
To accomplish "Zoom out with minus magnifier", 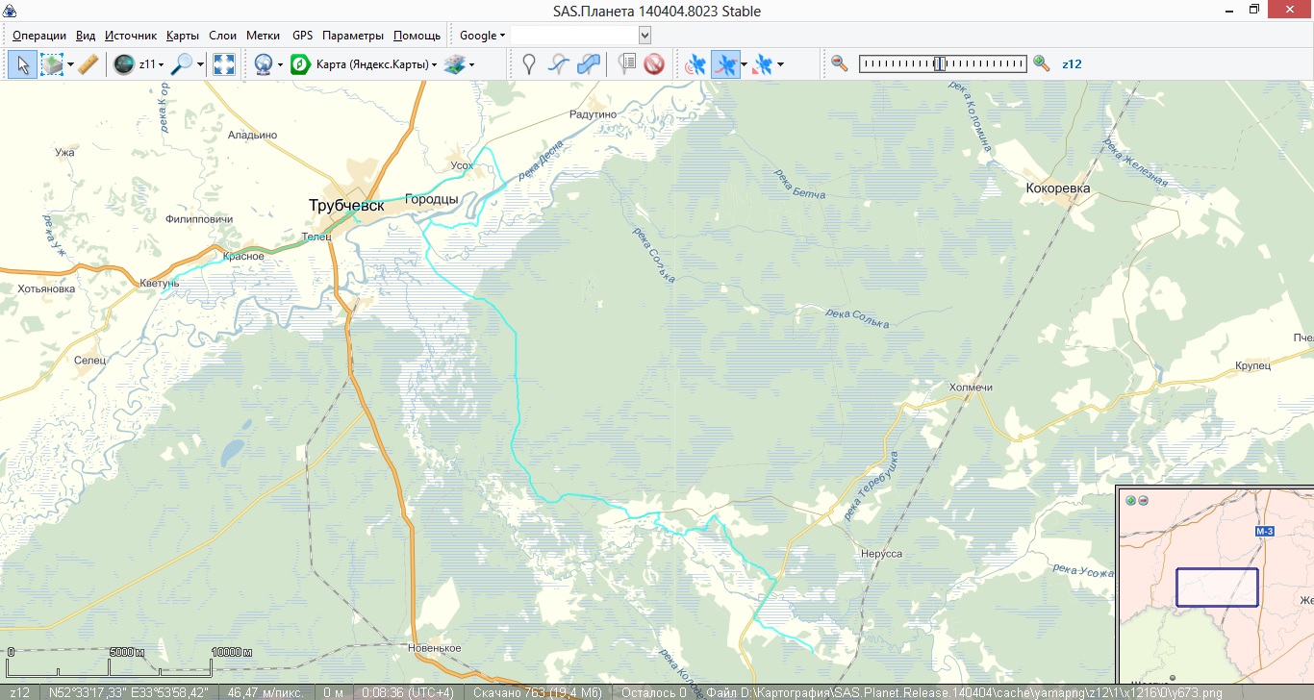I will 840,63.
